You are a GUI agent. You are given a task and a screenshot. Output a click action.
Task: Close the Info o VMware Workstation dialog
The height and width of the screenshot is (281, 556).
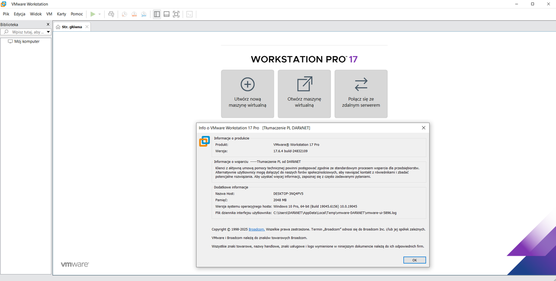pos(424,128)
